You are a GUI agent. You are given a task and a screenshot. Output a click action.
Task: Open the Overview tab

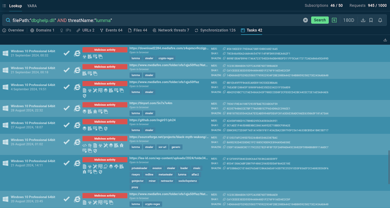coord(13,30)
